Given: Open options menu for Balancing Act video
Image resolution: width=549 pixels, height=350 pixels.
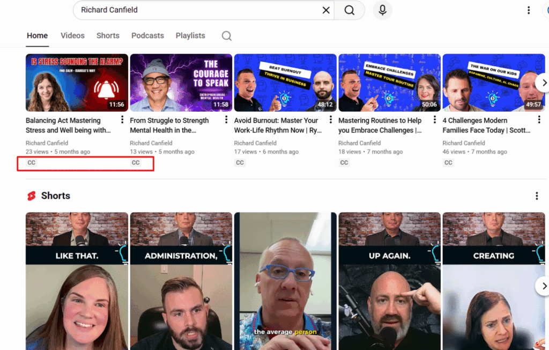Looking at the screenshot, I should click(122, 120).
